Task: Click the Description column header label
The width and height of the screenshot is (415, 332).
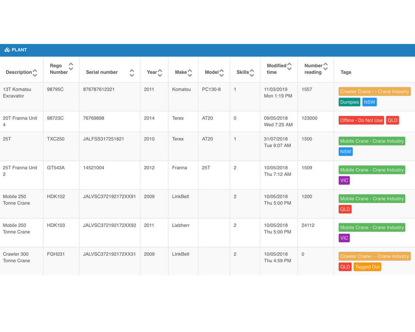Action: click(x=19, y=72)
